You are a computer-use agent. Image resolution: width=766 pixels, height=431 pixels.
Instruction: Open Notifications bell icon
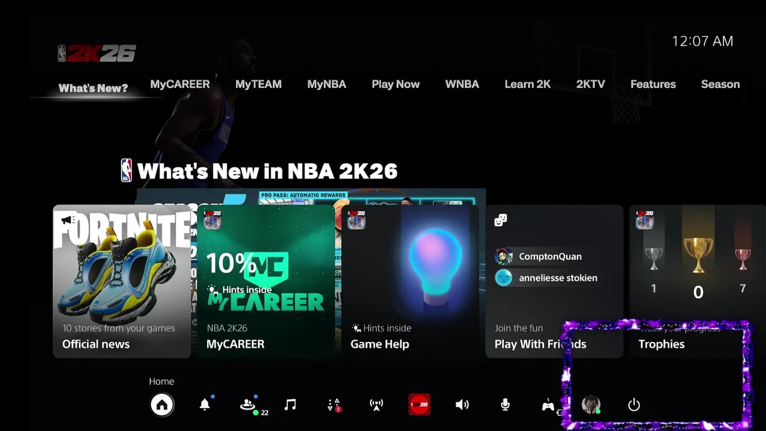[205, 405]
